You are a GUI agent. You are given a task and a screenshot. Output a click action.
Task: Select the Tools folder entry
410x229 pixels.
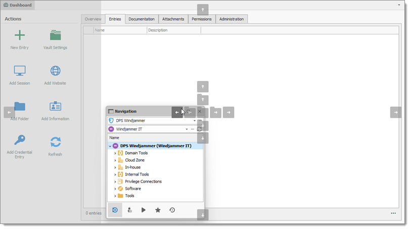click(129, 196)
